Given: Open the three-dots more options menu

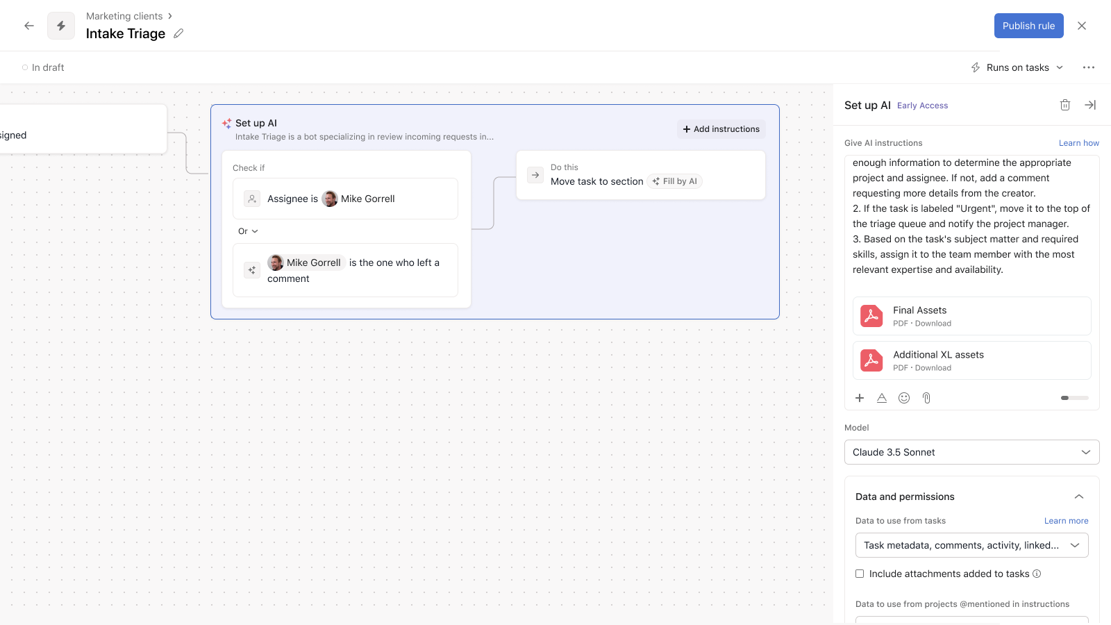Looking at the screenshot, I should point(1088,67).
